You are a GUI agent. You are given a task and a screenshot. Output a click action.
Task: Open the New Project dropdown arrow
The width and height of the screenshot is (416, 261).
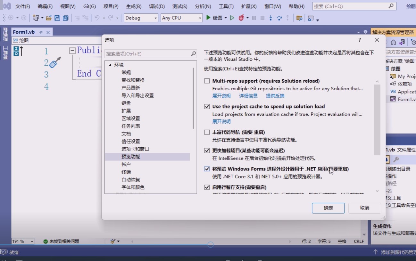coord(42,18)
